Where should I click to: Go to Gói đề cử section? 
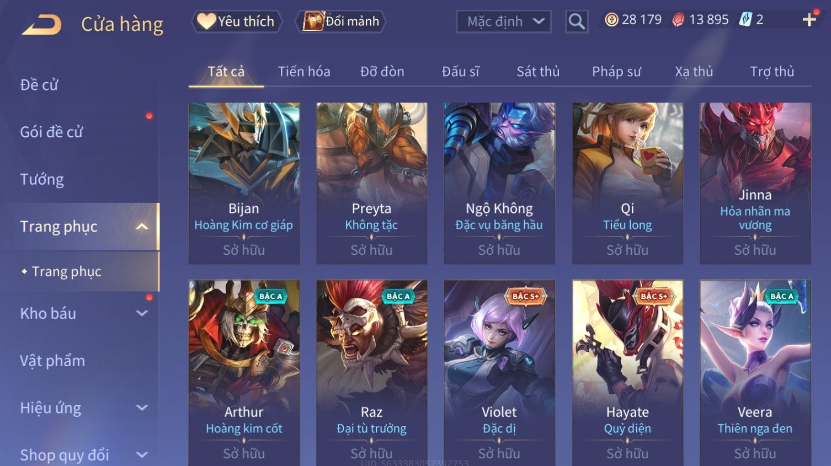pyautogui.click(x=51, y=132)
